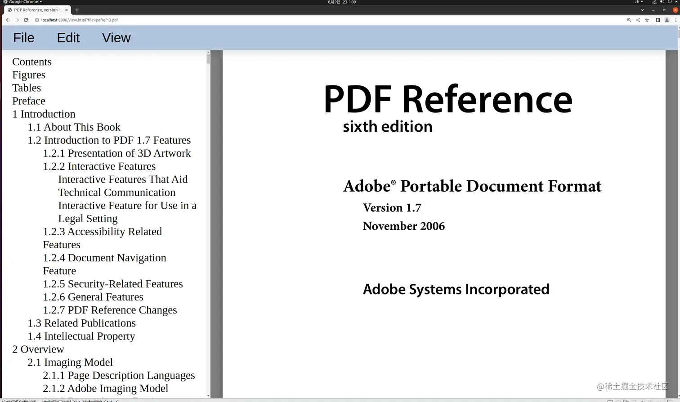The height and width of the screenshot is (402, 680).
Task: Click 'Adobe Systems Incorporated' text
Action: (x=456, y=289)
